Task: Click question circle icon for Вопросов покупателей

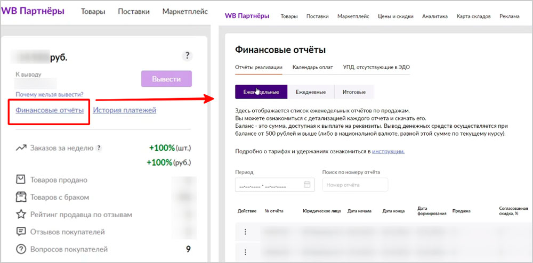Action: [21, 250]
